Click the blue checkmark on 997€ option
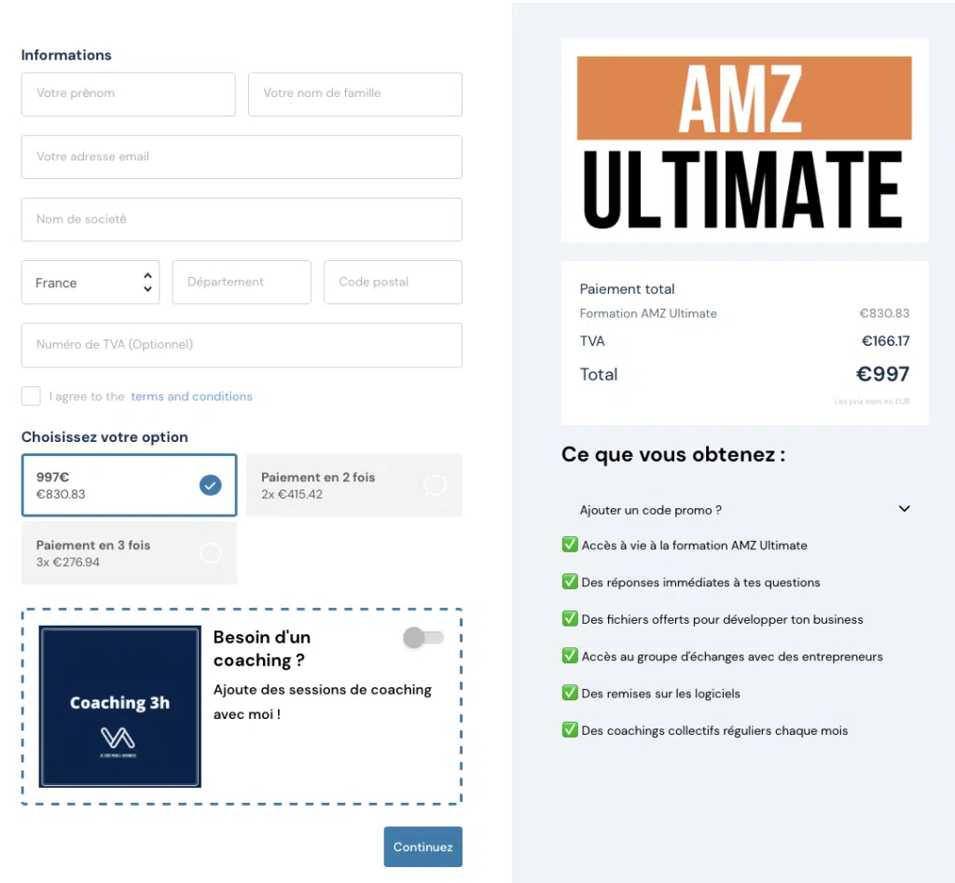The height and width of the screenshot is (883, 955). (x=210, y=486)
